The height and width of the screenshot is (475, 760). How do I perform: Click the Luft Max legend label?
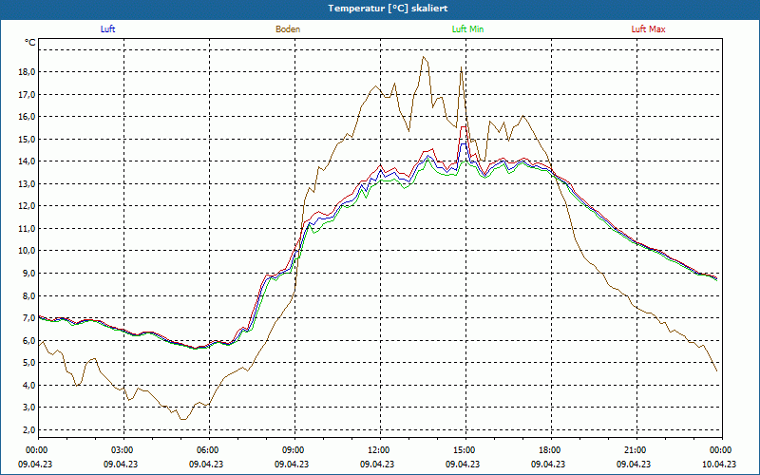point(648,29)
